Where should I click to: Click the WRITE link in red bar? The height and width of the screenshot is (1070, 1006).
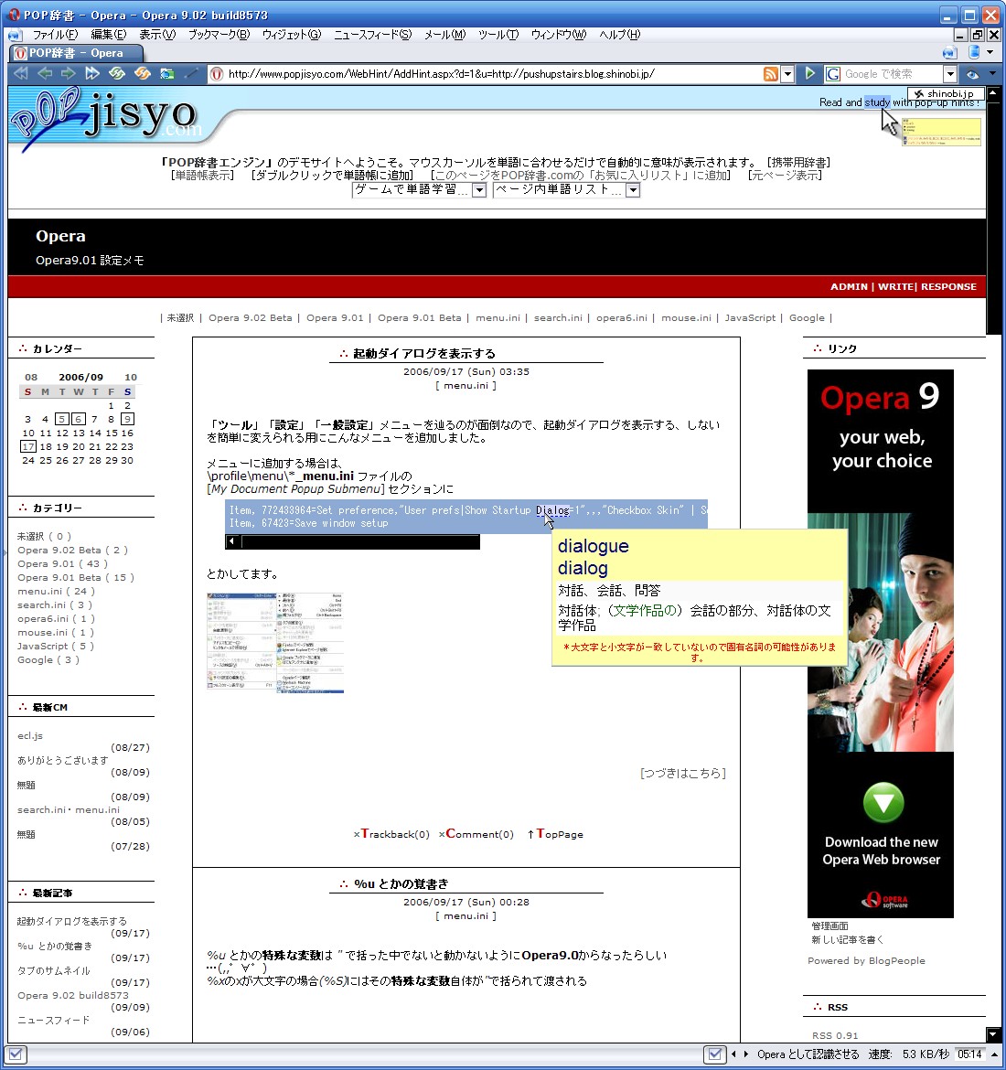tap(895, 286)
